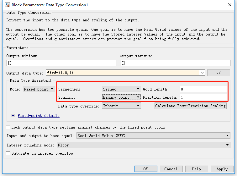Click the Help button
This screenshot has height=176, width=237.
[197, 169]
